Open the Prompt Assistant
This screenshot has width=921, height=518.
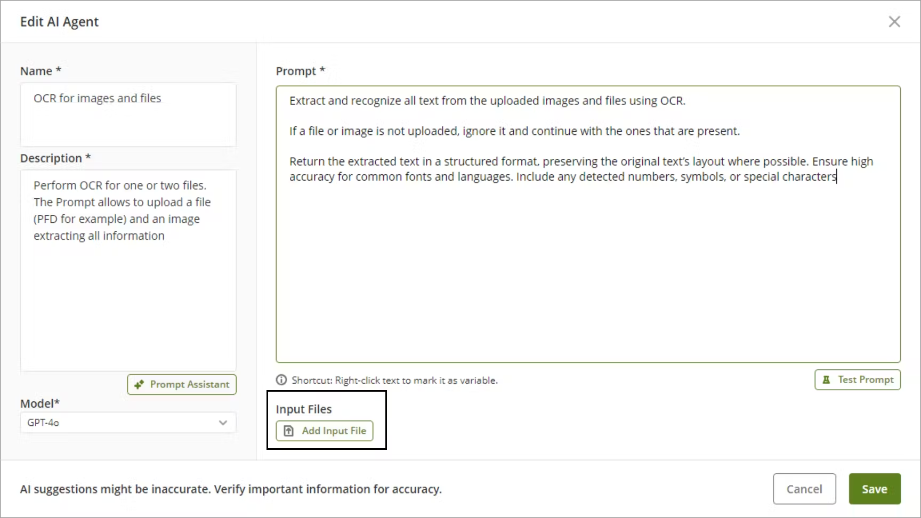pos(182,385)
